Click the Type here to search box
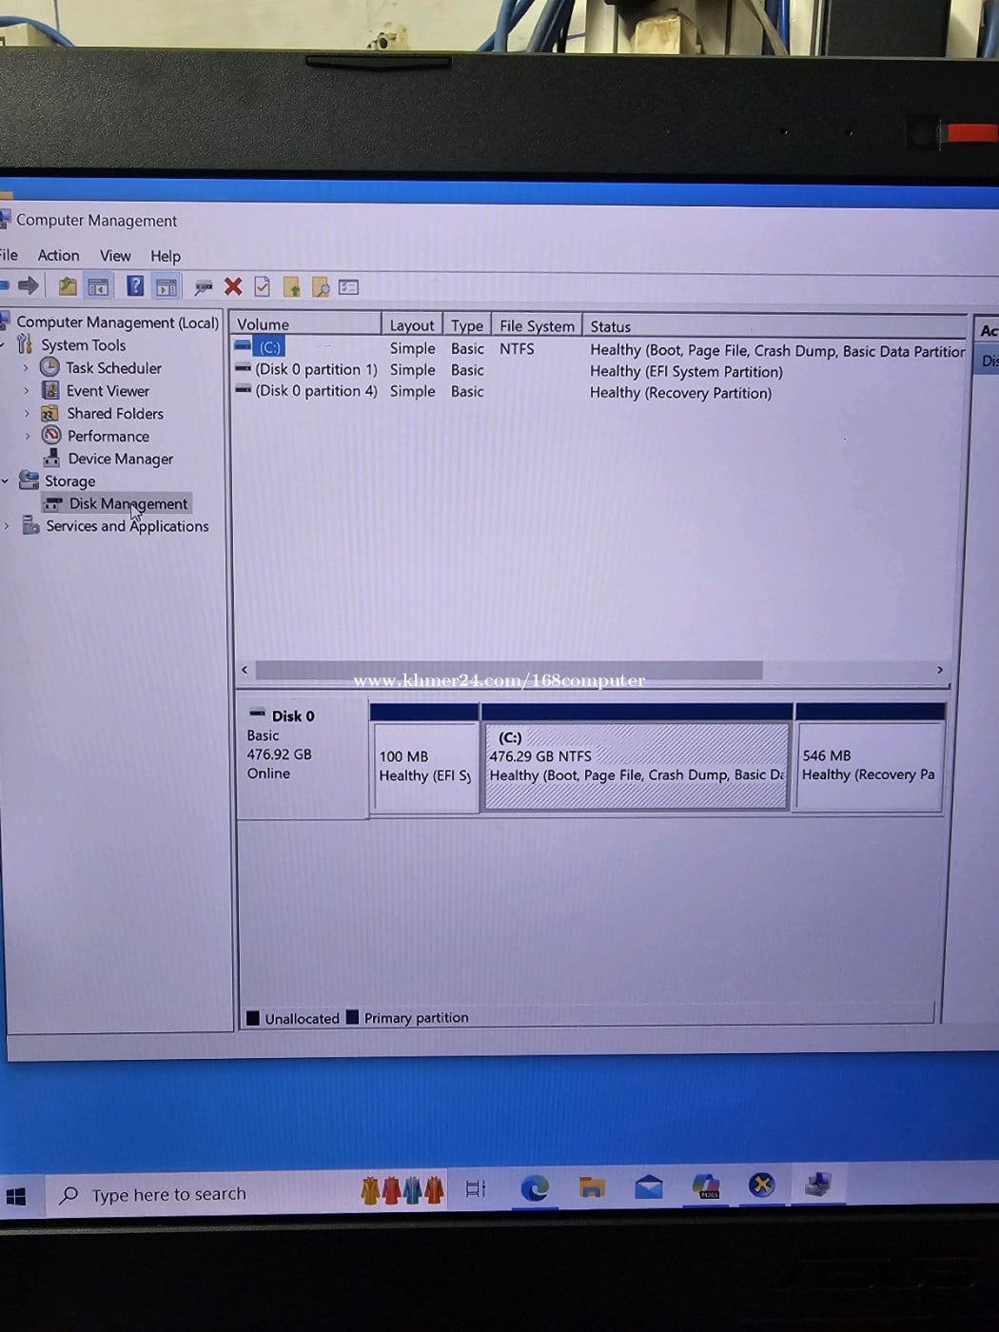Screen dimensions: 999x1332 point(168,1194)
